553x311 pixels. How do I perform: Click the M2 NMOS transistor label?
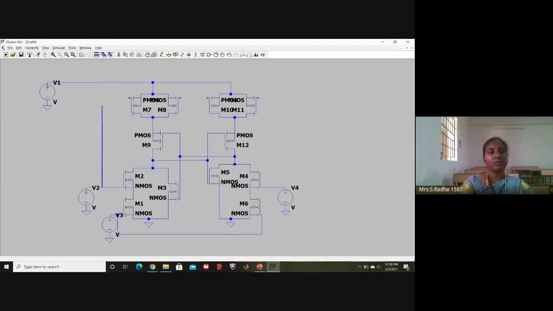[x=139, y=176]
